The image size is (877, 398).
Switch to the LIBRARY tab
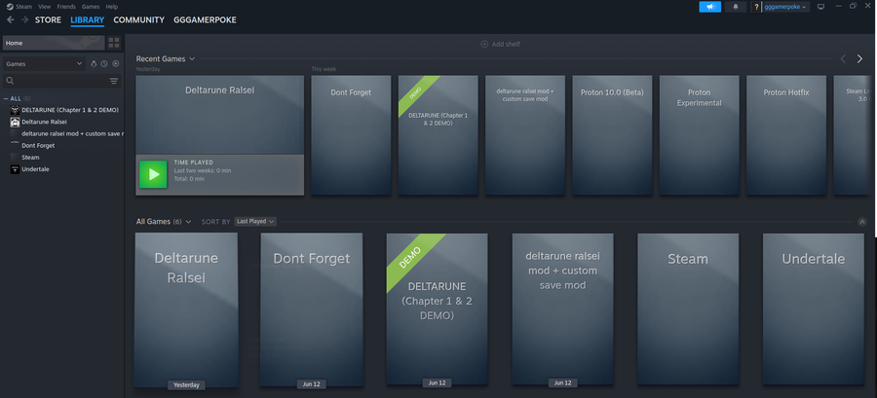pos(88,20)
